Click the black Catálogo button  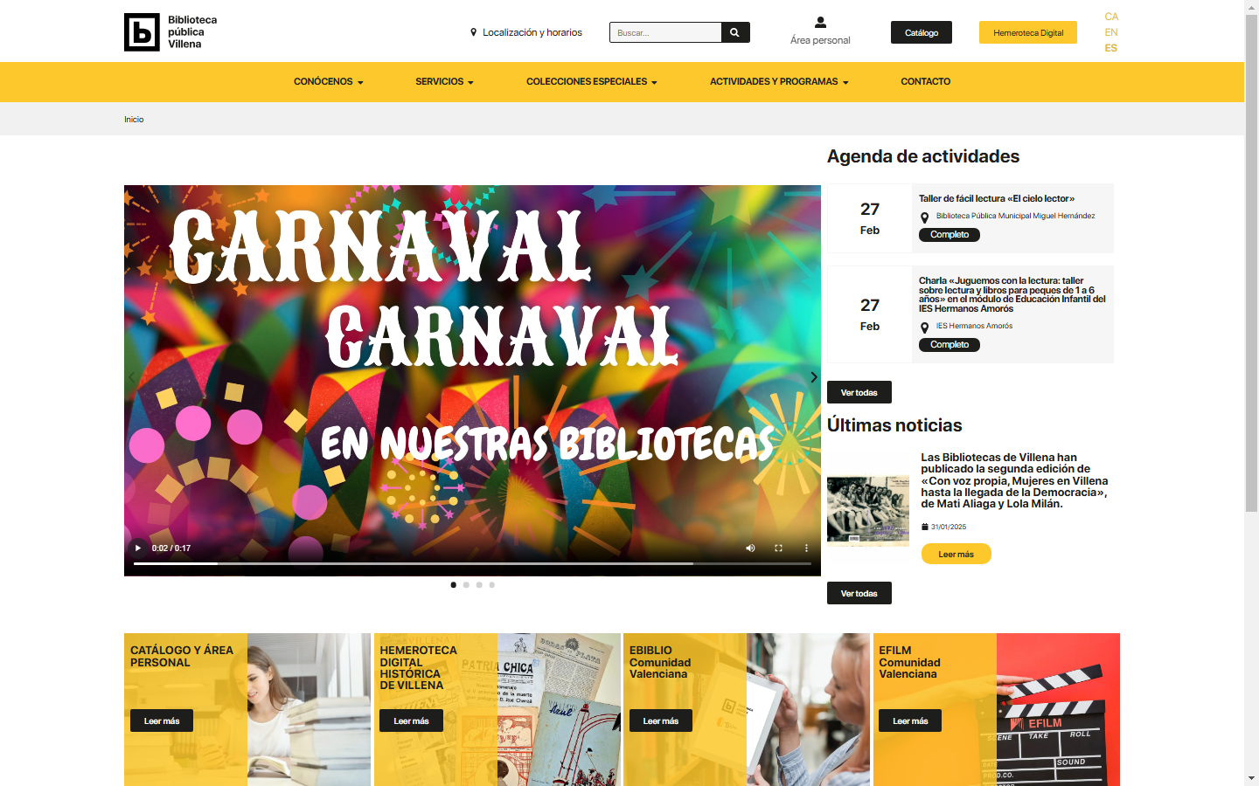pos(922,32)
